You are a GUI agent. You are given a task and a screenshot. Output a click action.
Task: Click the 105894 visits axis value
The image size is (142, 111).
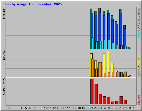click(x=4, y=55)
